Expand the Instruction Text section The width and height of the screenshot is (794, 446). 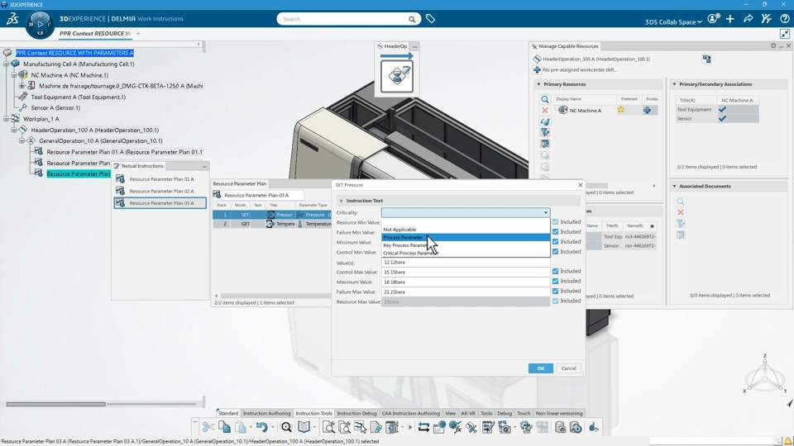click(x=342, y=201)
